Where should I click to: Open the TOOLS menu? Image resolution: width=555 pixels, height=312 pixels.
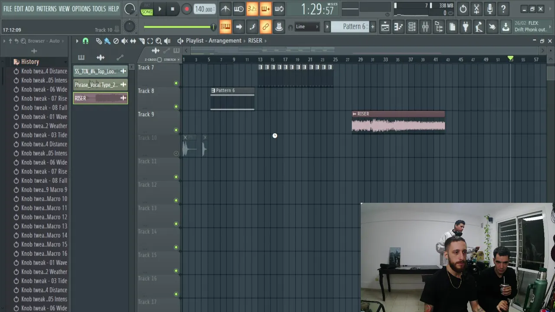[99, 9]
